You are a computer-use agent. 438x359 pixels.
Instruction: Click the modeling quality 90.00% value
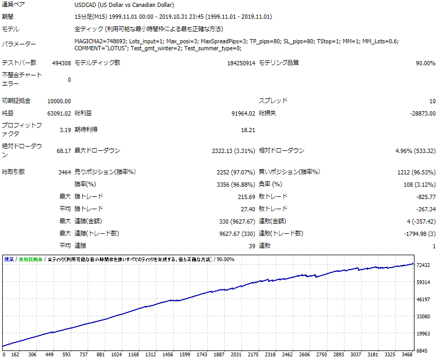click(425, 63)
